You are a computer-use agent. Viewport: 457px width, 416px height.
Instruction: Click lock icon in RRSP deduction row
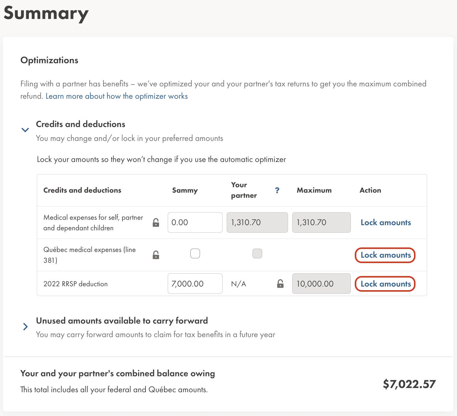(280, 284)
